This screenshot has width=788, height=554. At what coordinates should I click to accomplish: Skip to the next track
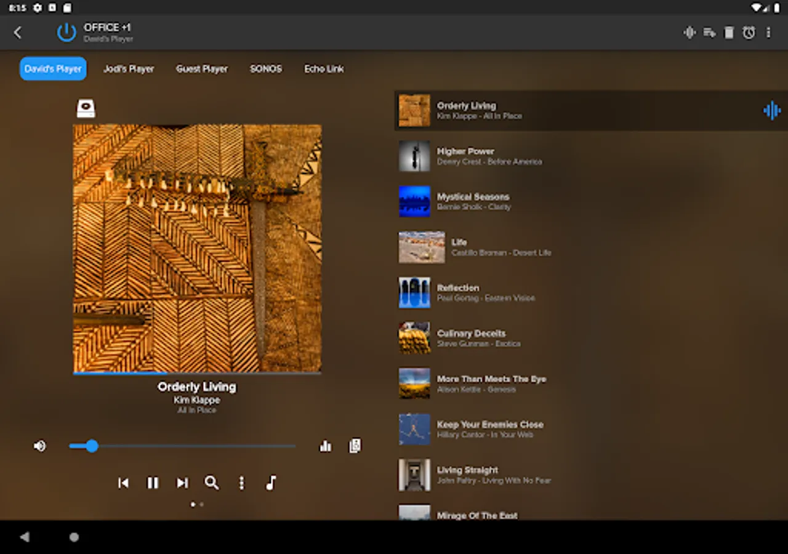pyautogui.click(x=182, y=483)
